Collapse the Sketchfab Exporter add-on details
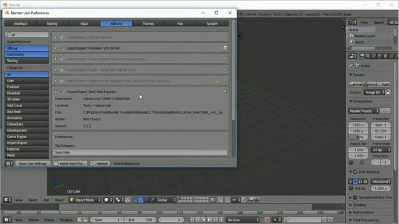 tap(55, 91)
